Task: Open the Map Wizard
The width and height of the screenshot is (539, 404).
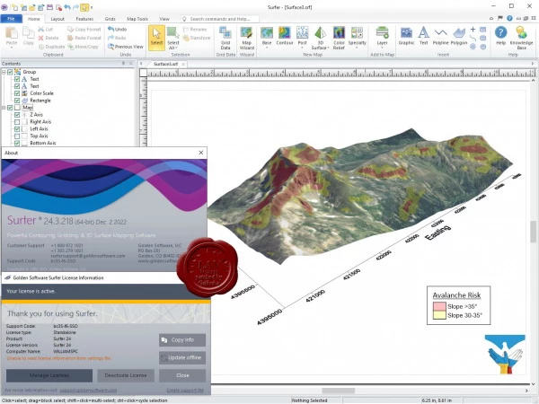Action: pos(246,38)
